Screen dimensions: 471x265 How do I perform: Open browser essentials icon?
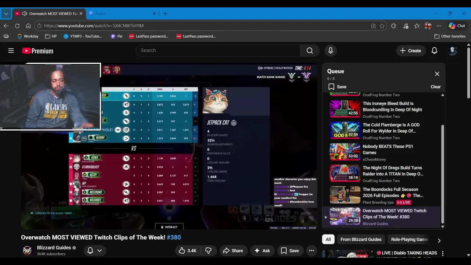[406, 26]
